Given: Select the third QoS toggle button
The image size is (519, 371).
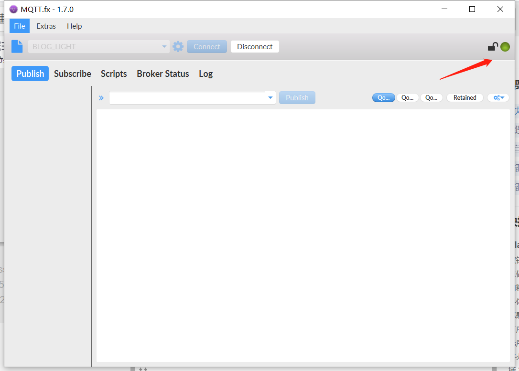Looking at the screenshot, I should tap(431, 97).
